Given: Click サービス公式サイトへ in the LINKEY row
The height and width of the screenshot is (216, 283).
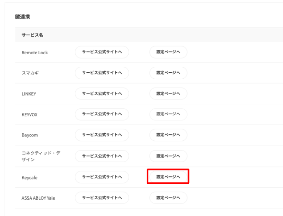Looking at the screenshot, I should pos(102,94).
